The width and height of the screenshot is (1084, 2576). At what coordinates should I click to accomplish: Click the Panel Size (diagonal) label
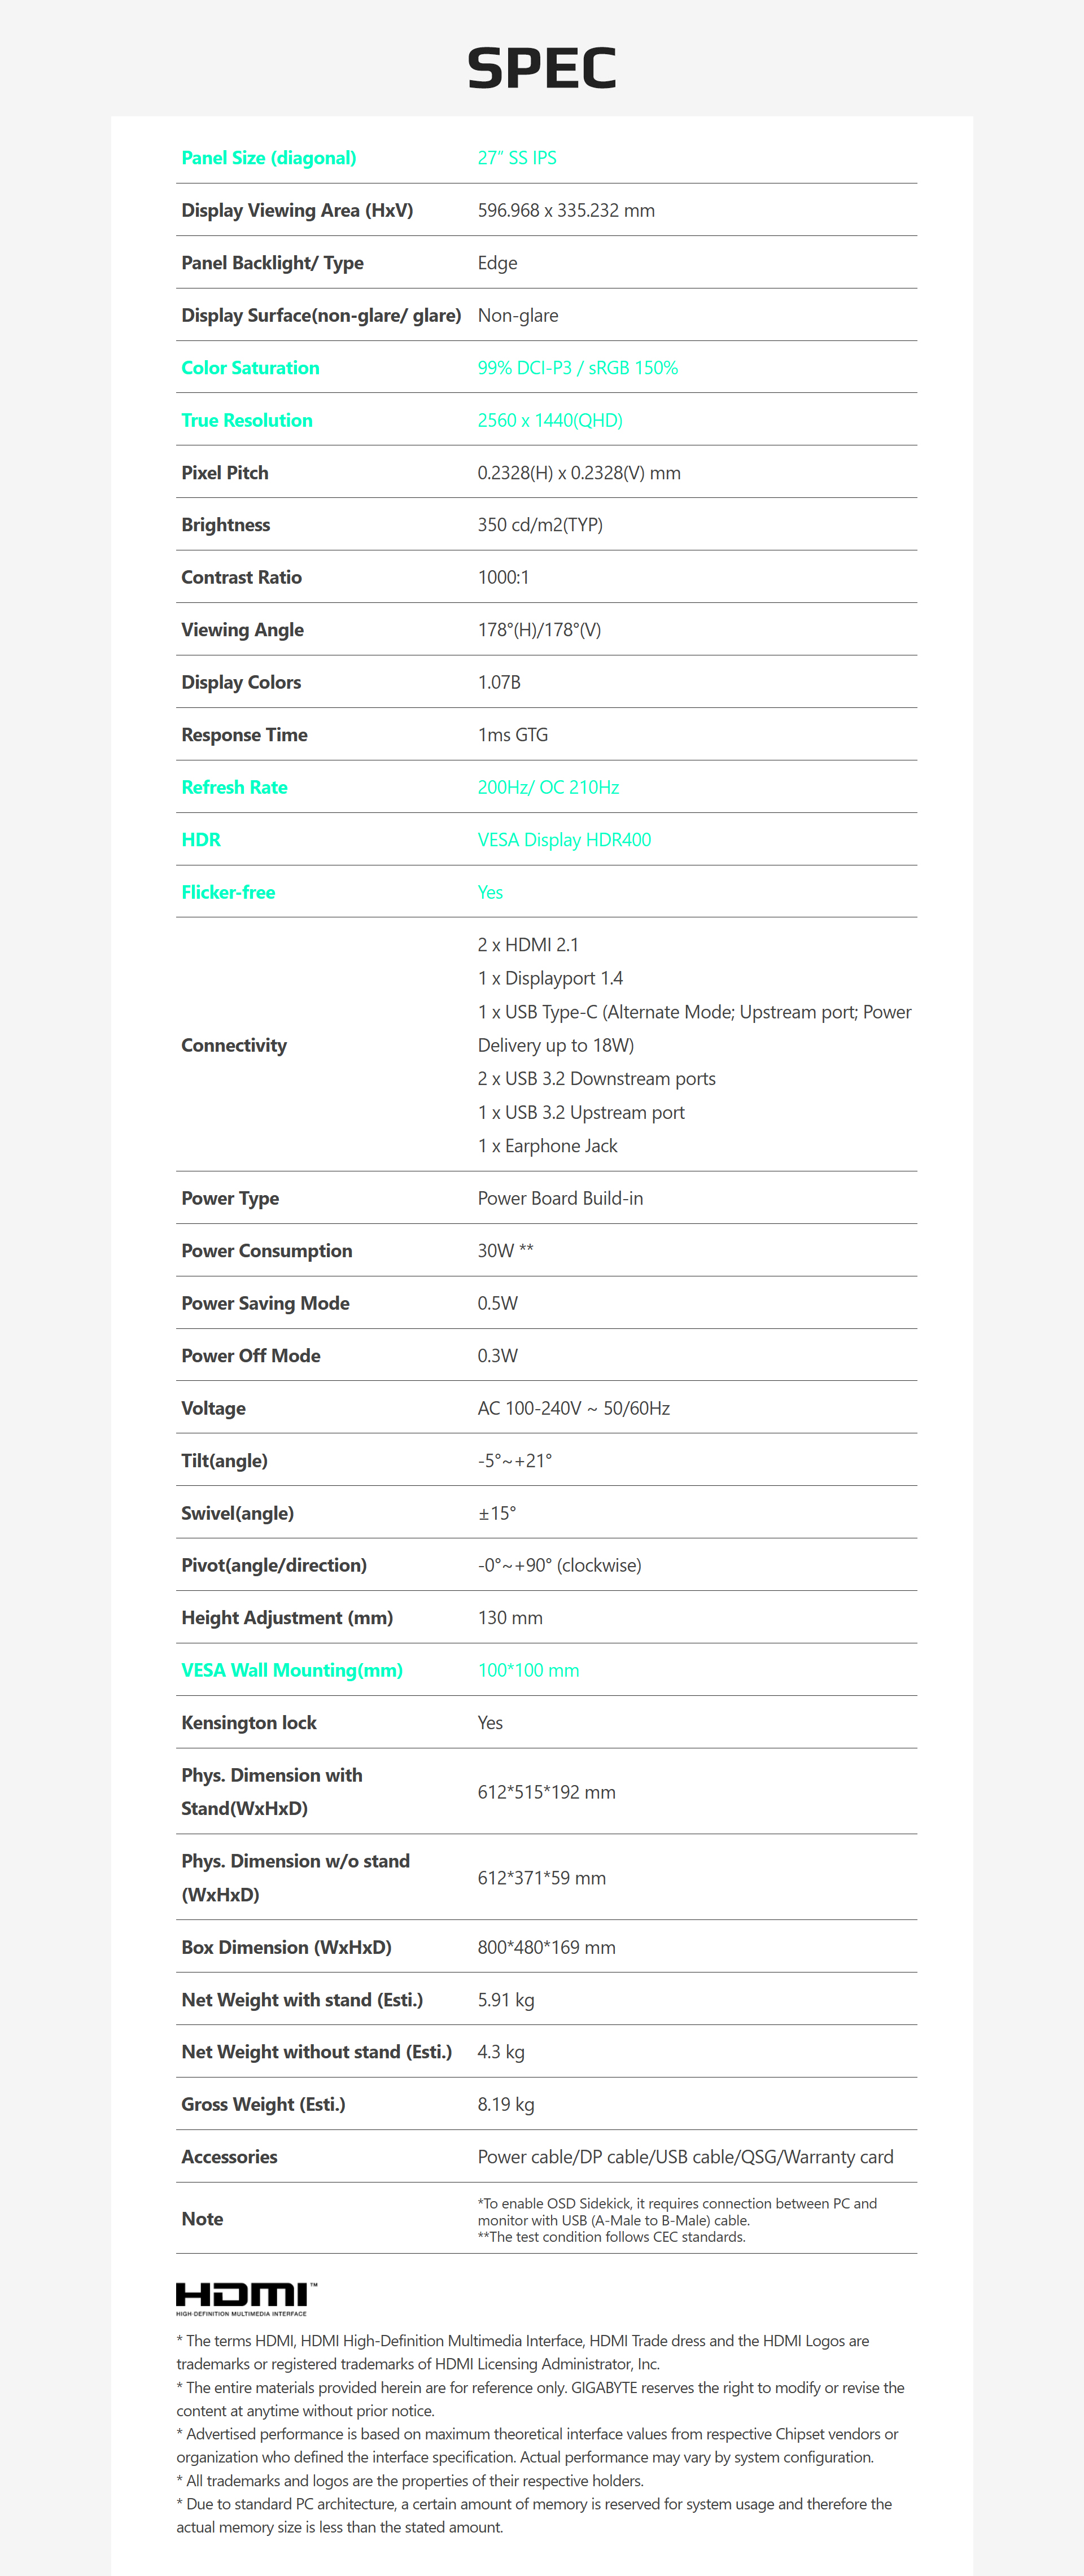tap(268, 158)
